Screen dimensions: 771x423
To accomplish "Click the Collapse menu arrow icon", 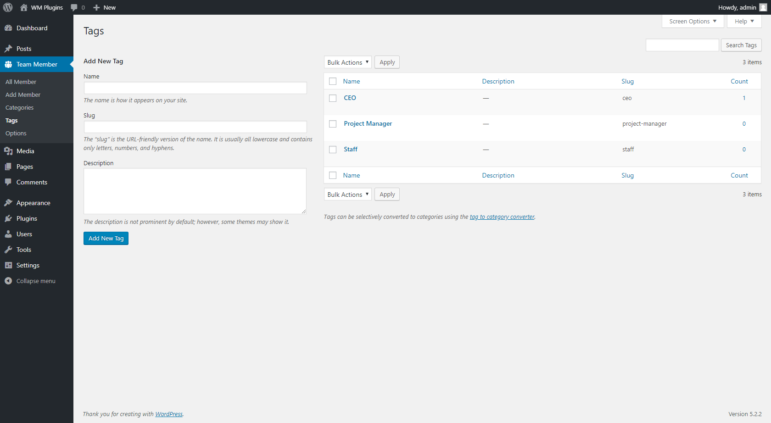I will click(8, 281).
